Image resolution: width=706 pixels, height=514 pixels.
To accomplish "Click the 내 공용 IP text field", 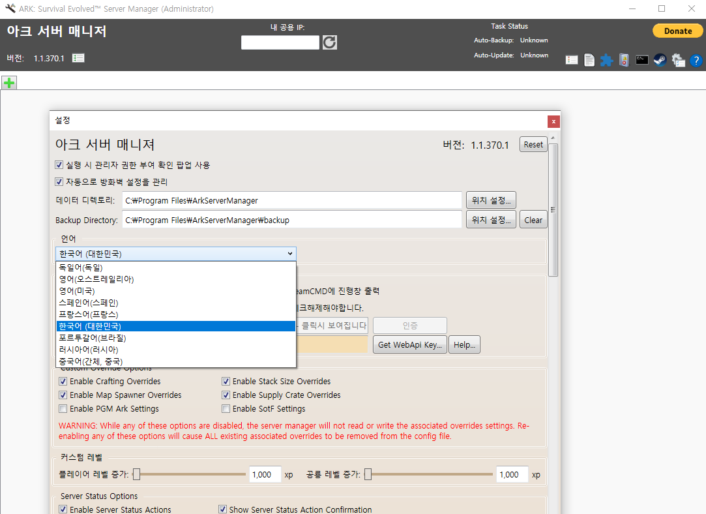I will [280, 42].
